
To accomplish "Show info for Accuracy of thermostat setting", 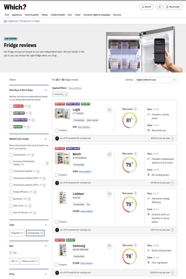I will (47, 163).
